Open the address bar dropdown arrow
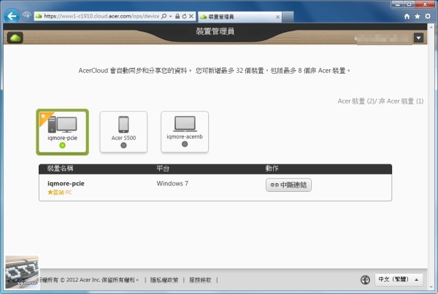The image size is (438, 294). 170,16
